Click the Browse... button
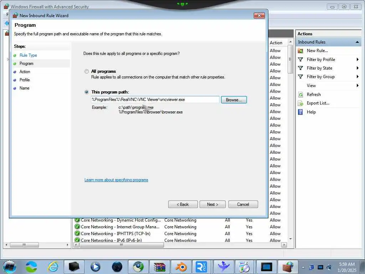This screenshot has height=274, width=365. click(234, 100)
